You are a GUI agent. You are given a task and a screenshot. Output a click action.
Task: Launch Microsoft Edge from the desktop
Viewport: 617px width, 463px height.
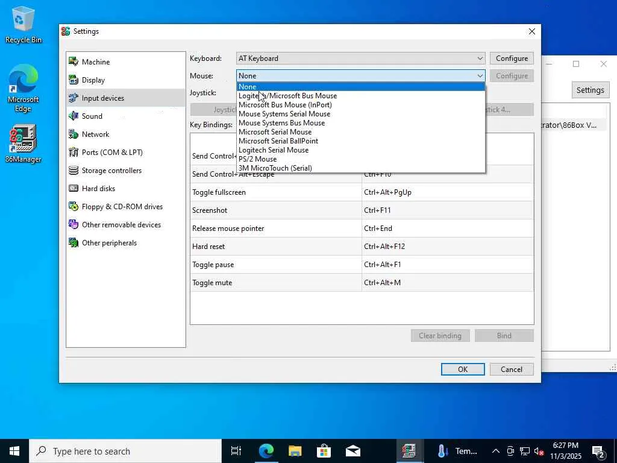point(23,88)
